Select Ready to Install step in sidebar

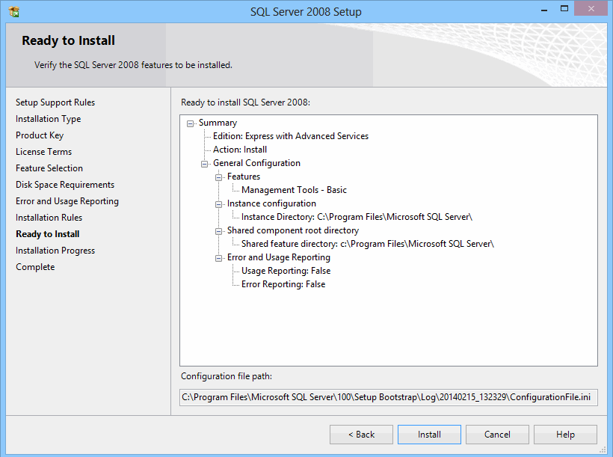[48, 234]
